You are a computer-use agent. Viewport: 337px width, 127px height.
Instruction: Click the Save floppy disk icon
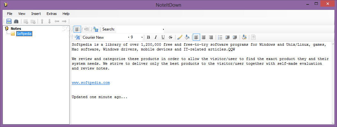click(9, 21)
